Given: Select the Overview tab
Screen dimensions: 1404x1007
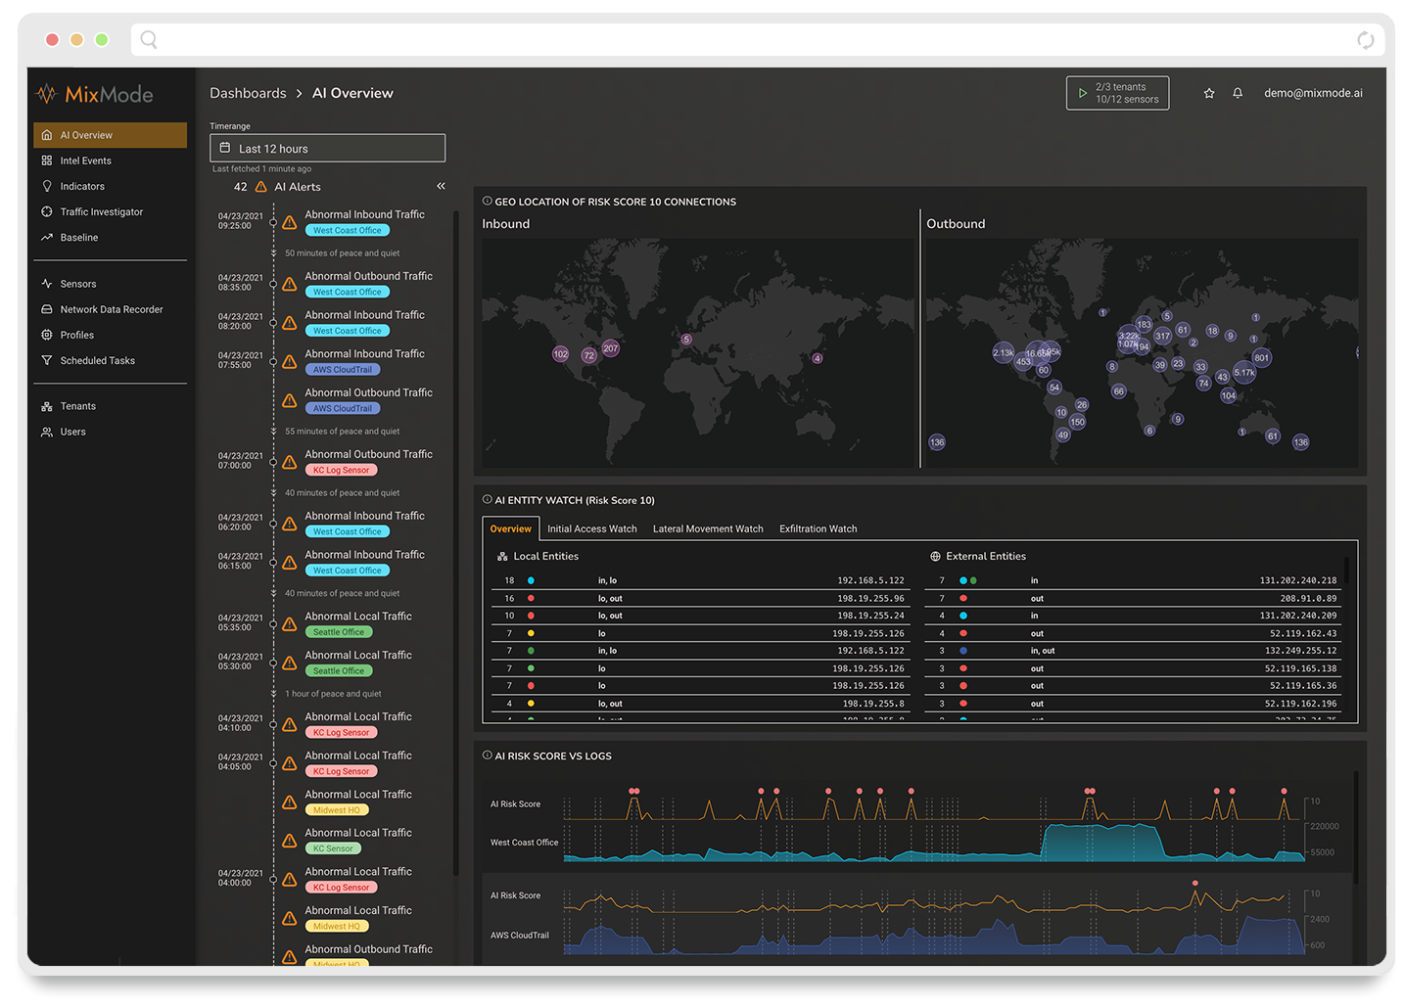Looking at the screenshot, I should [511, 528].
